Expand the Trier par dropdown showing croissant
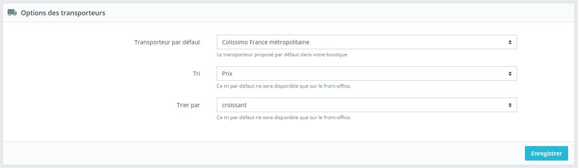The width and height of the screenshot is (578, 168). (x=367, y=105)
